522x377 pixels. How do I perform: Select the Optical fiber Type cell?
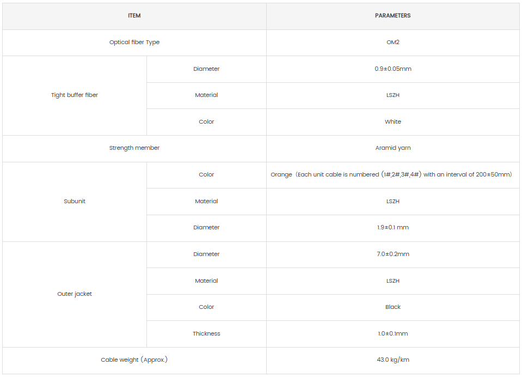pos(134,42)
